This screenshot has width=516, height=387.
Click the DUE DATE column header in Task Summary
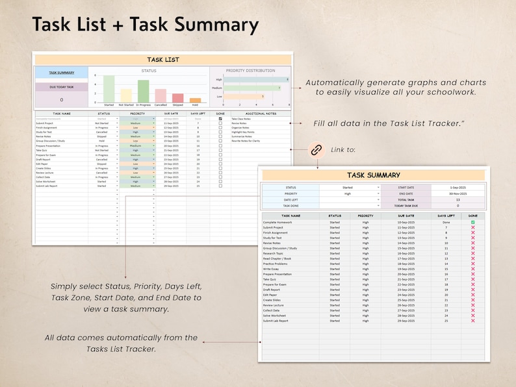[x=406, y=216]
